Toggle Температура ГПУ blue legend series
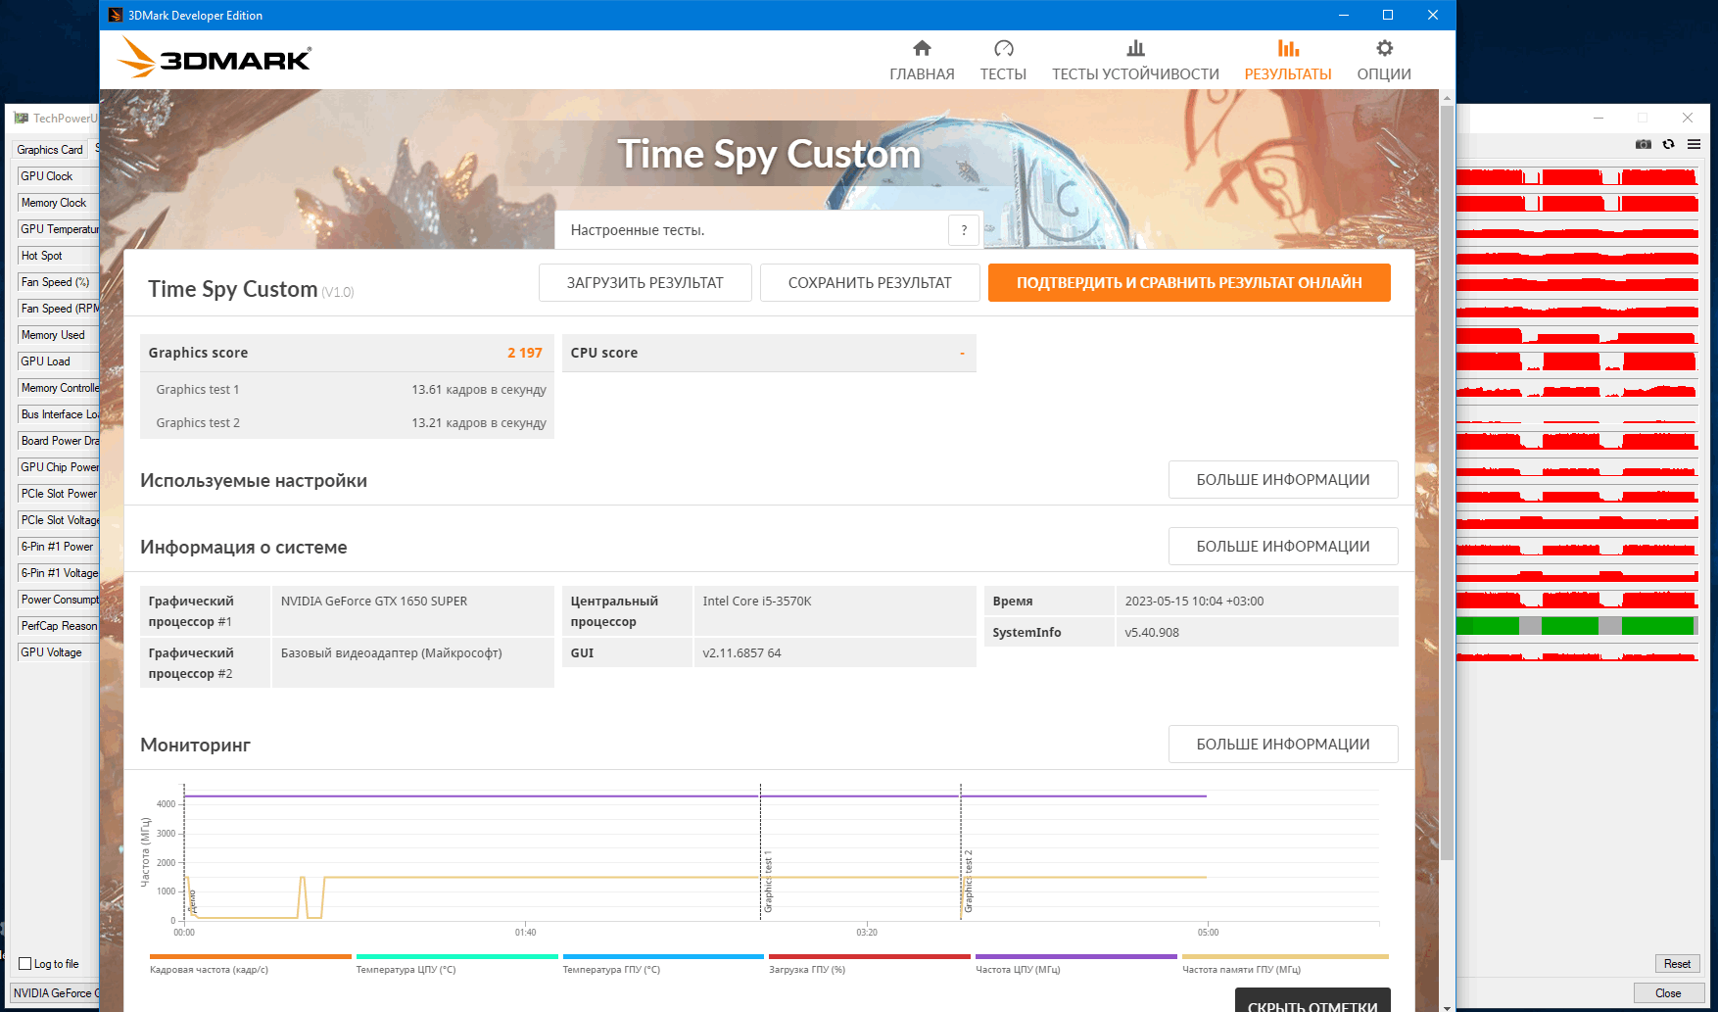1718x1012 pixels. click(x=663, y=964)
